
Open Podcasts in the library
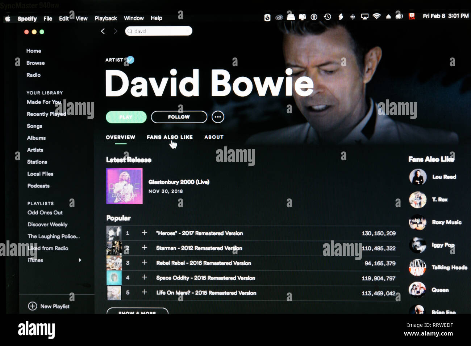(x=38, y=186)
